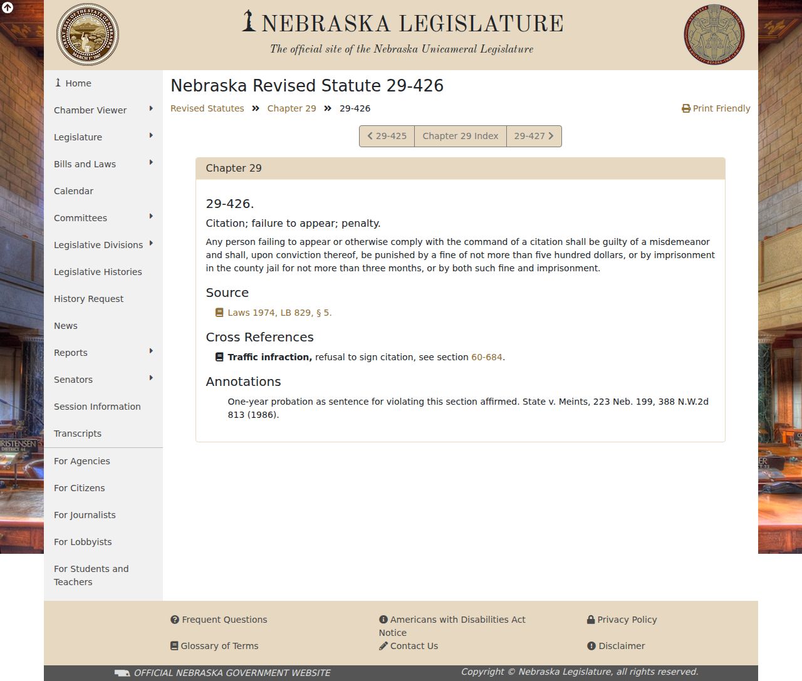Open the Home menu item
Image resolution: width=802 pixels, height=681 pixels.
(103, 83)
